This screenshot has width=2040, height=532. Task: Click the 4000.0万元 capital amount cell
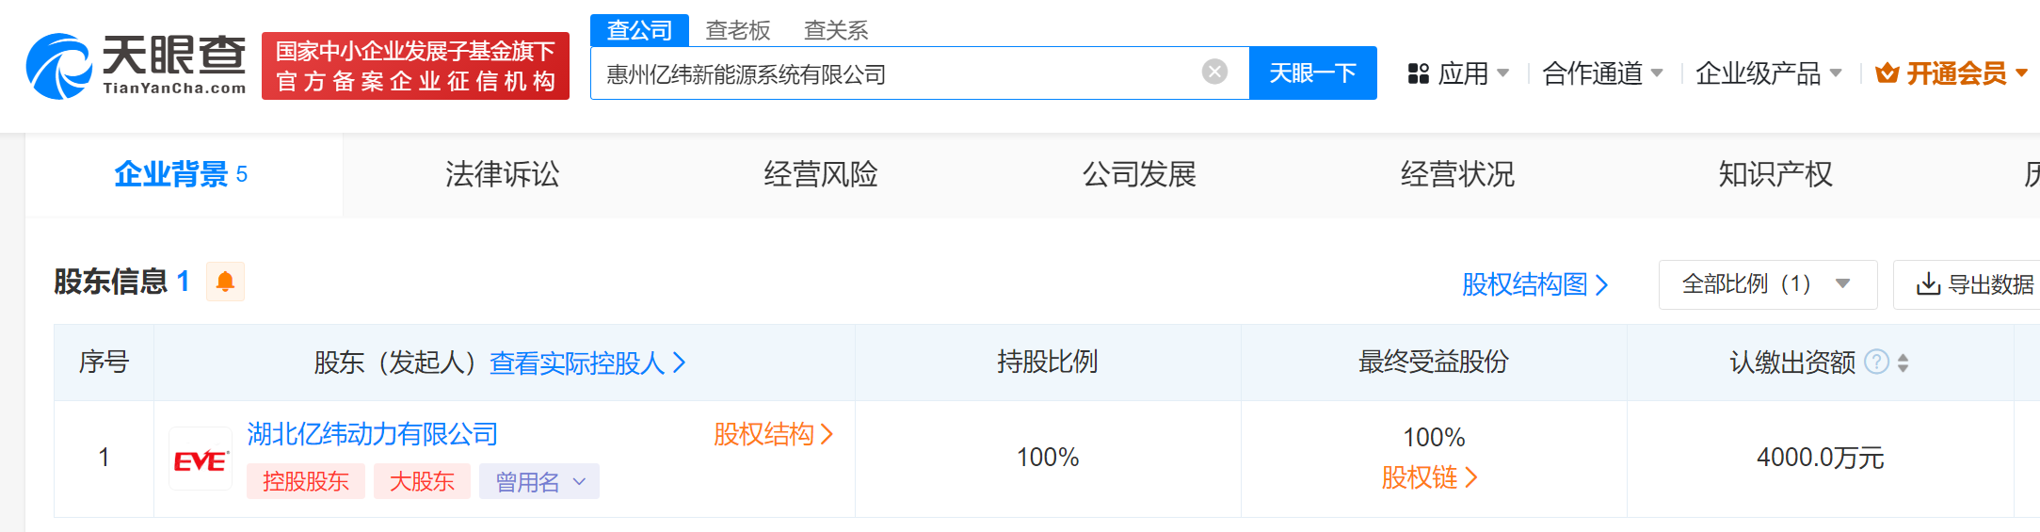1820,458
